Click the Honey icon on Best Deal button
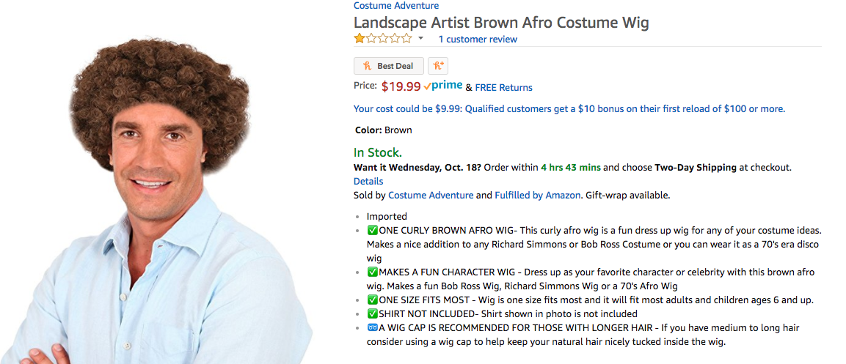 (x=368, y=66)
